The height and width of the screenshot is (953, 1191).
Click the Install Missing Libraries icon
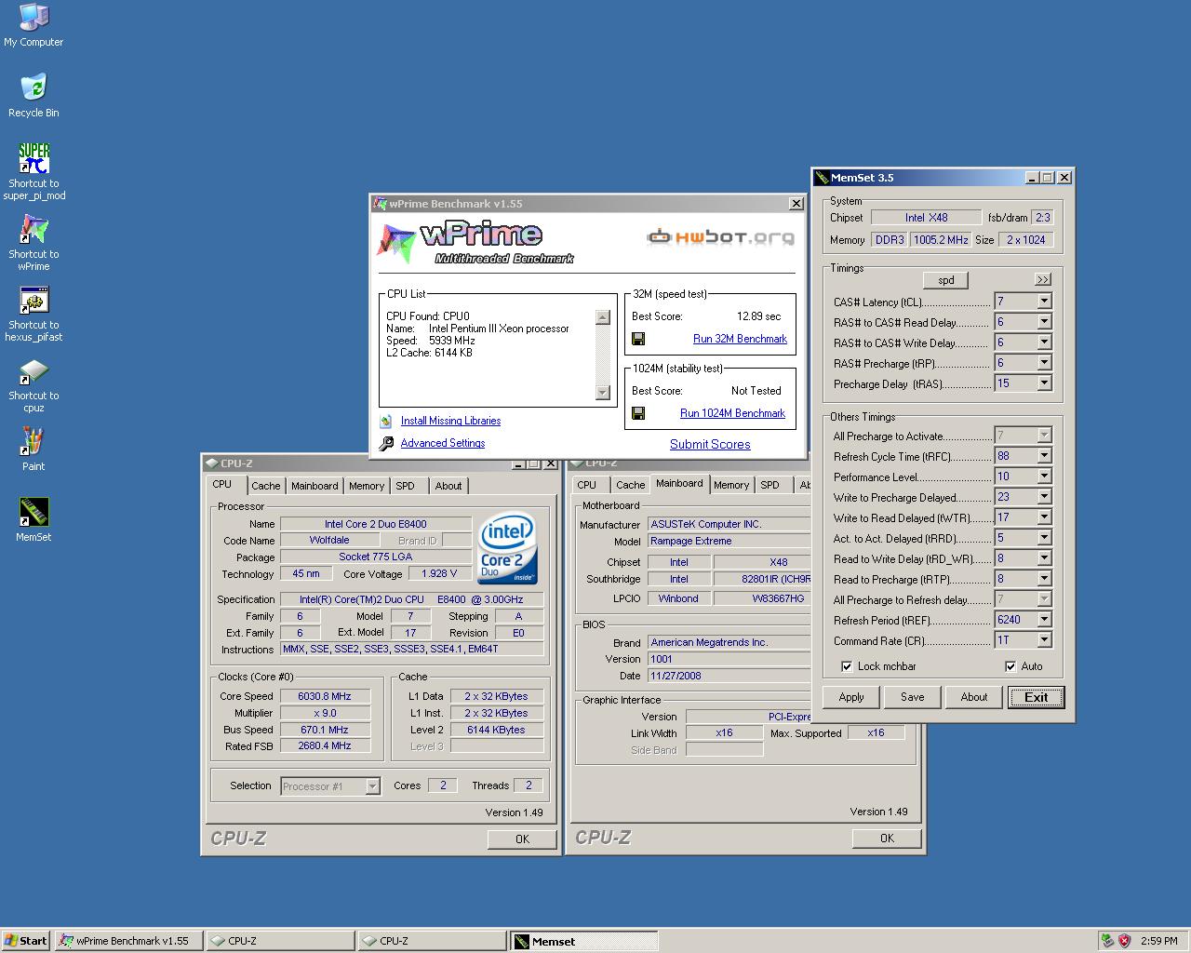[386, 421]
